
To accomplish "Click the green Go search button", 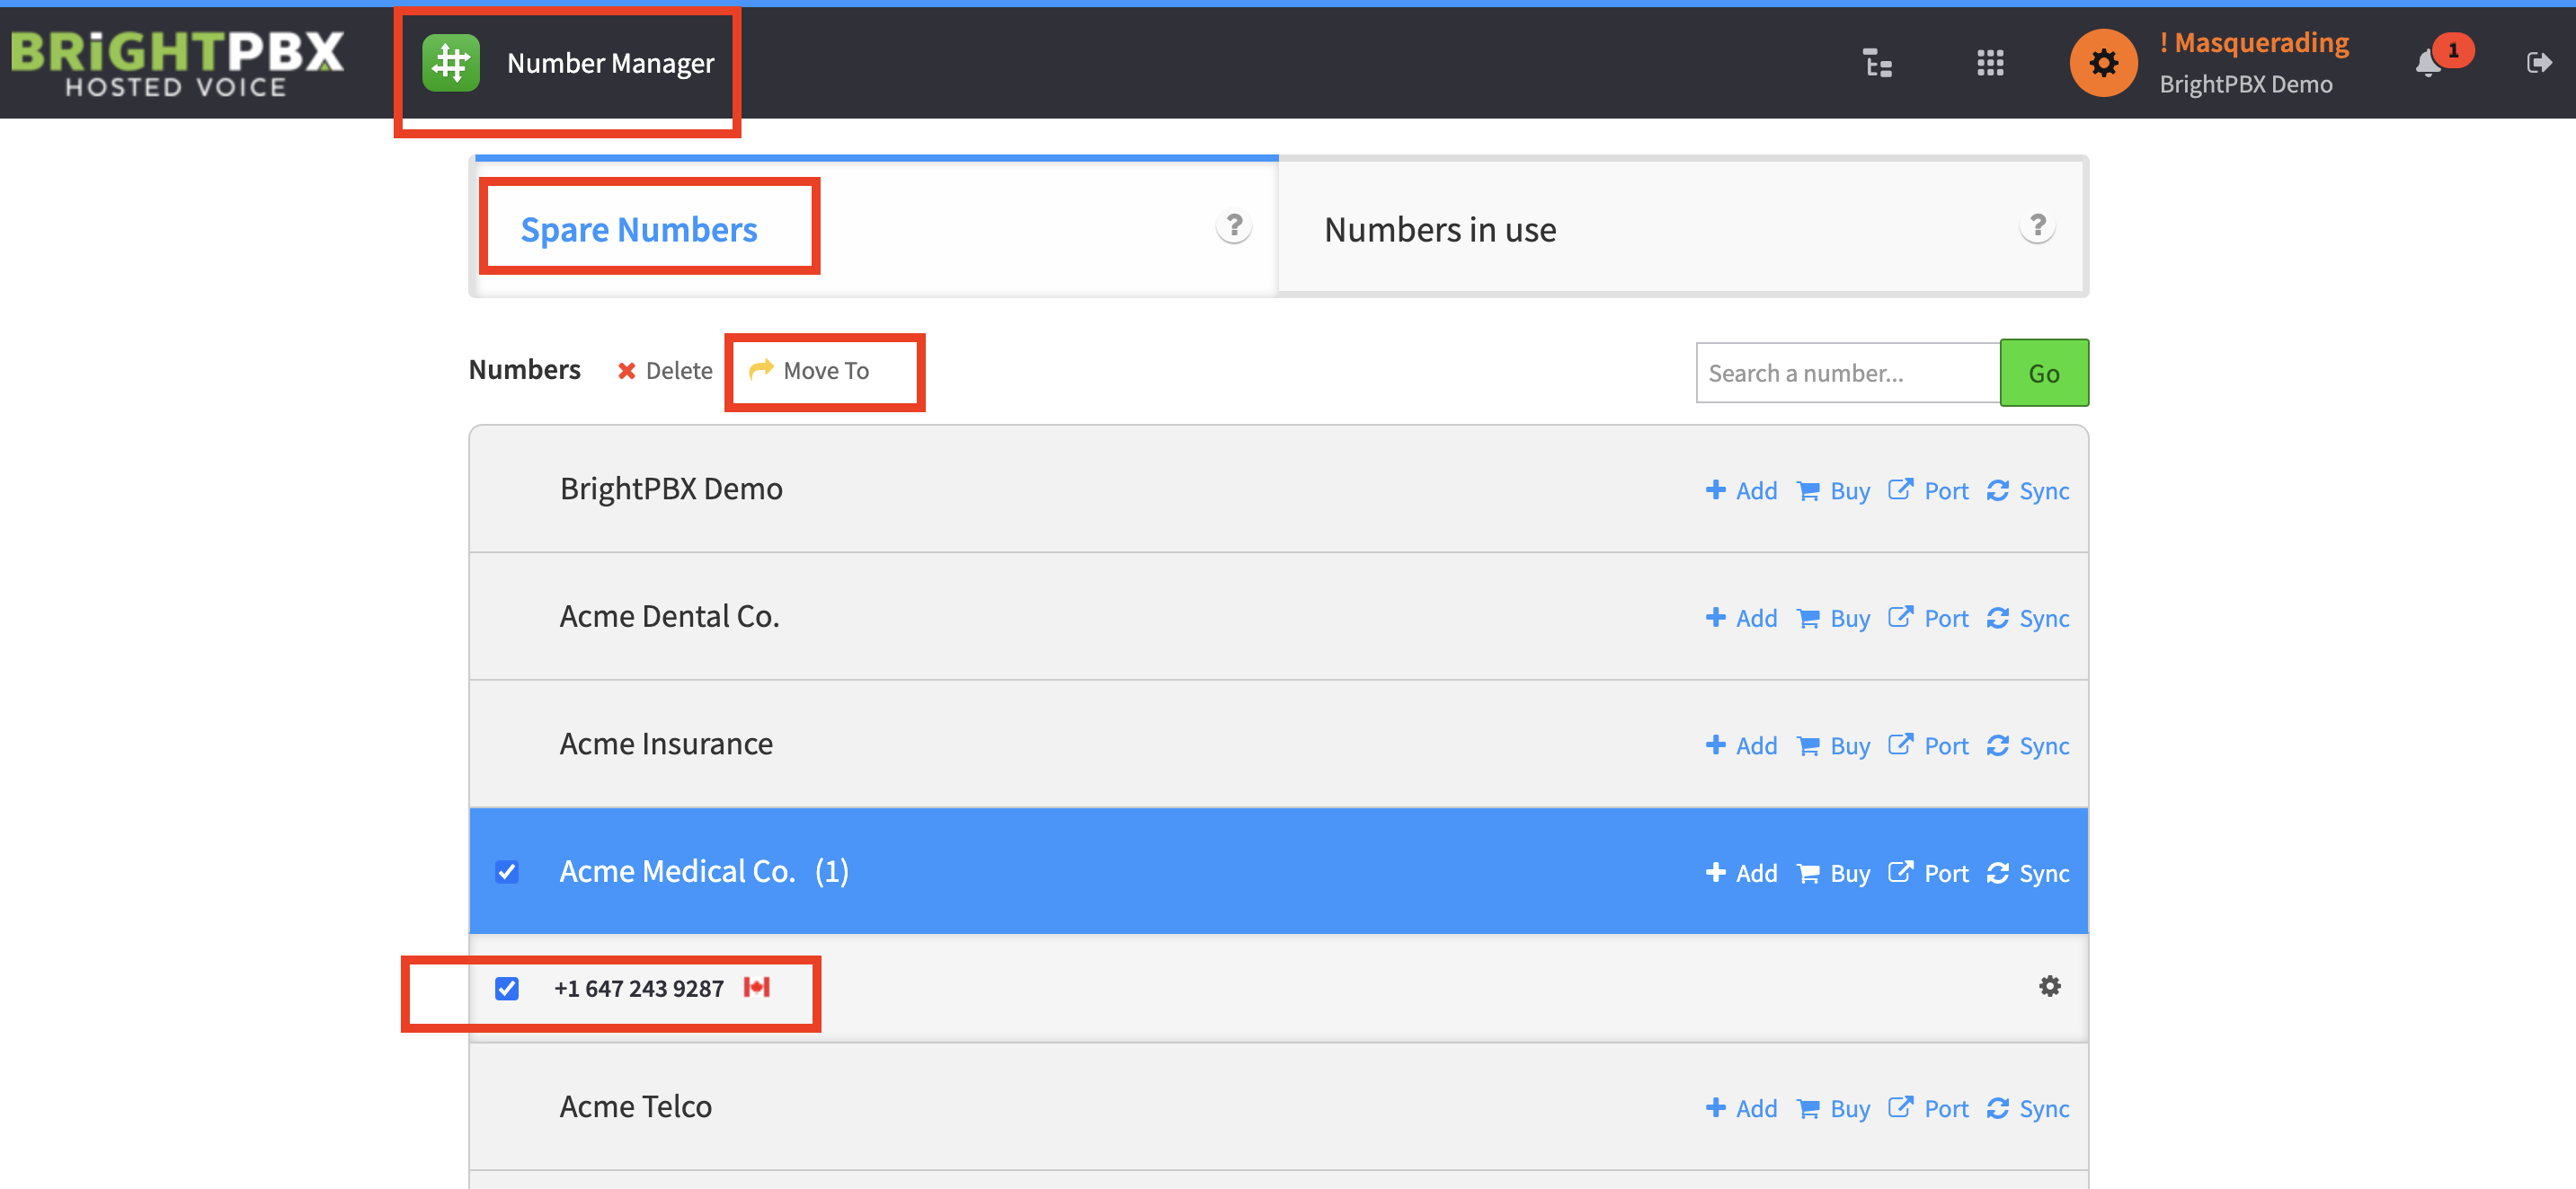I will [x=2043, y=373].
